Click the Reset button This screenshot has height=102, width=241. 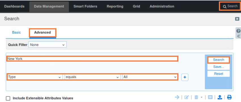point(219,74)
